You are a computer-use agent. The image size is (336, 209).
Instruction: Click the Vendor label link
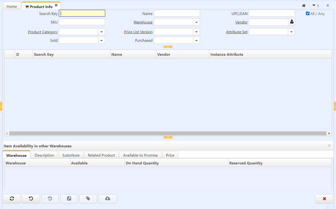click(x=241, y=22)
